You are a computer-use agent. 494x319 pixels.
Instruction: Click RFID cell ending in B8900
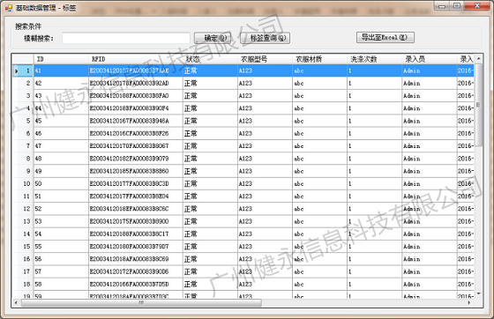pos(136,221)
